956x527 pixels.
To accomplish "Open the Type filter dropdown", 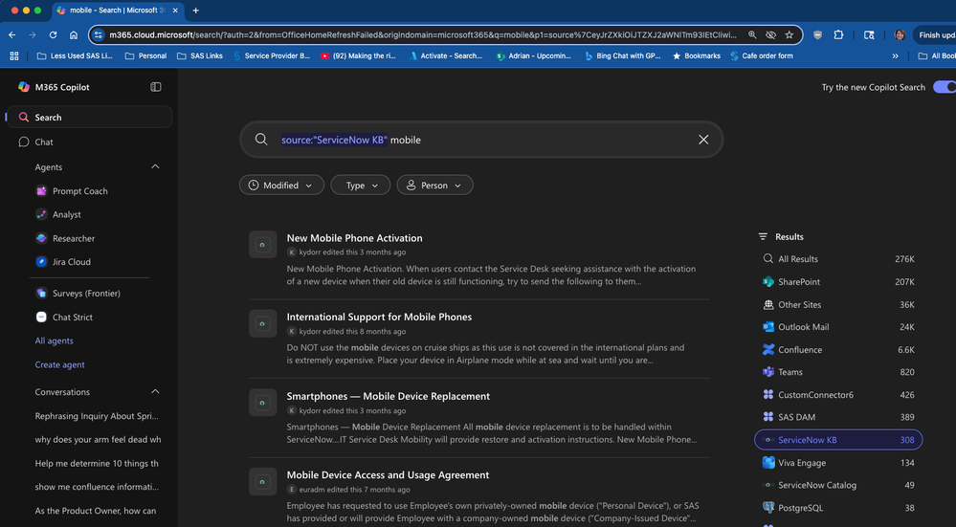I will (x=361, y=186).
